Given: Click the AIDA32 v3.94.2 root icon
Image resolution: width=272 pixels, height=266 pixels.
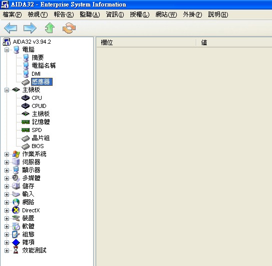Looking at the screenshot, I should pos(7,42).
